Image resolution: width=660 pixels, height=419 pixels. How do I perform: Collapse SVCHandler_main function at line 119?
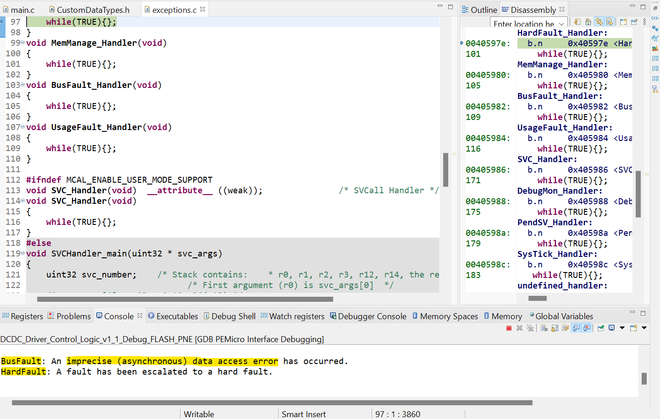click(23, 253)
